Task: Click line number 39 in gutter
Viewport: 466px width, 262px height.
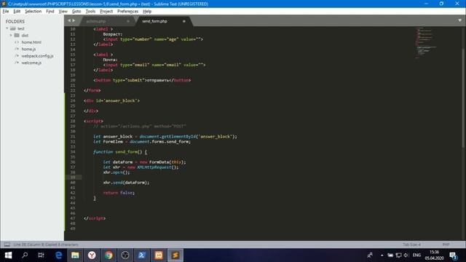Action: (x=73, y=178)
